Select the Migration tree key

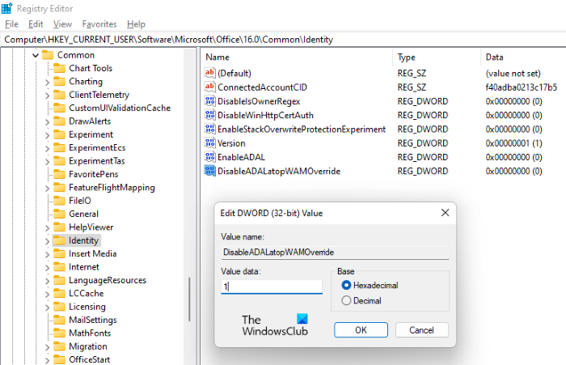pos(87,346)
